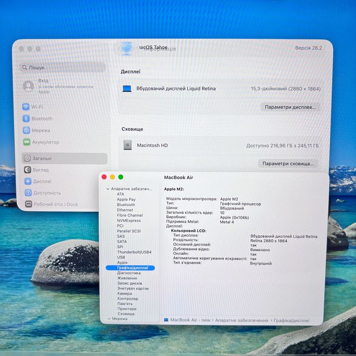Select SATA tree item
This screenshot has height=356, width=356.
pyautogui.click(x=122, y=242)
